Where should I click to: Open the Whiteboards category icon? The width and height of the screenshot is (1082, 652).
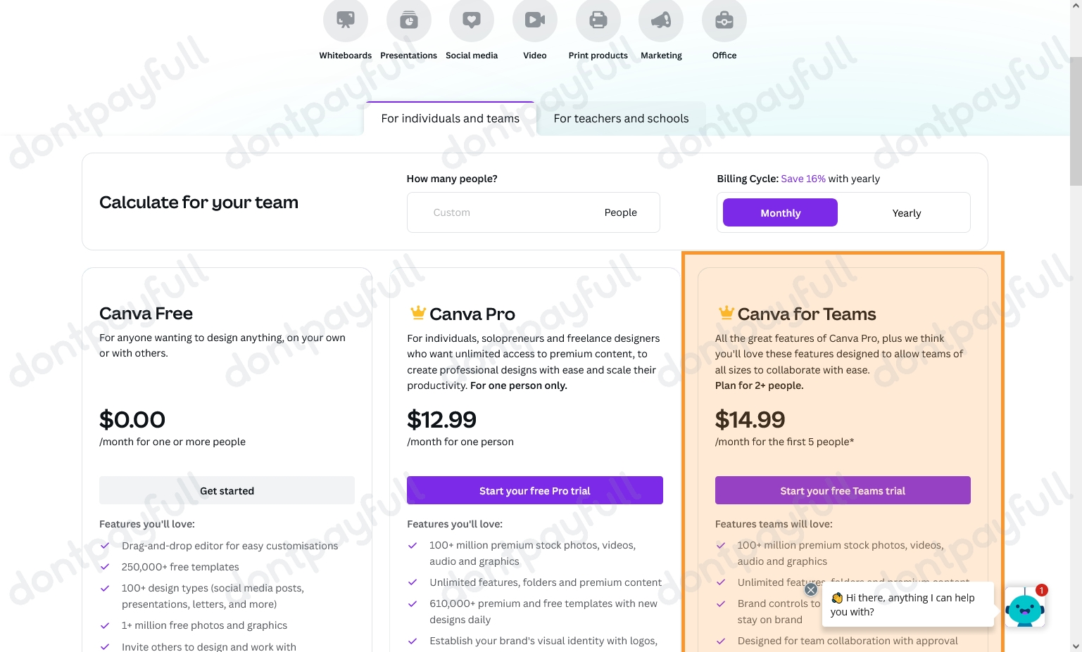click(345, 20)
